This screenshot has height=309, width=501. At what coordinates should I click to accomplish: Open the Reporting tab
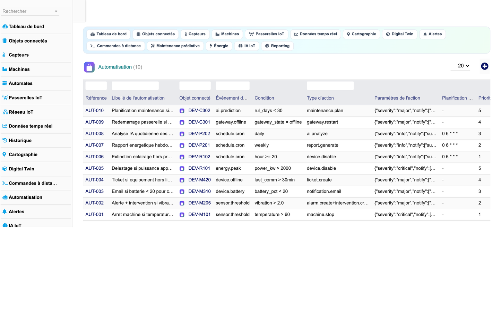[277, 46]
